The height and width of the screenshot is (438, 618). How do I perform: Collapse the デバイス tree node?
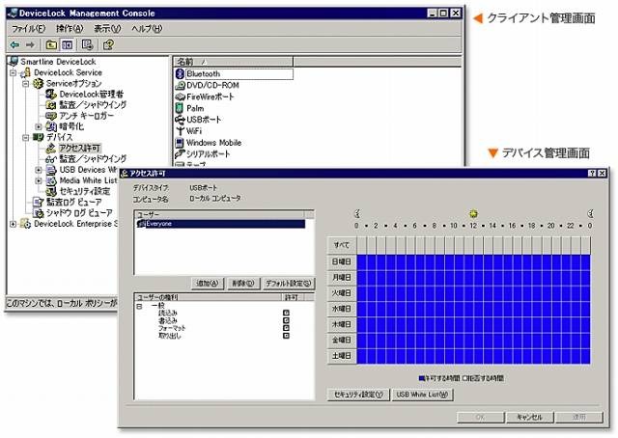(26, 137)
